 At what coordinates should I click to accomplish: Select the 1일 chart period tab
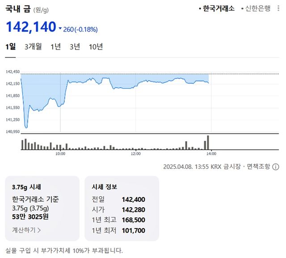point(11,47)
